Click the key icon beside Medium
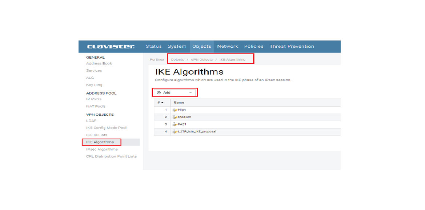Viewport: 425px width, 210px height. 175,117
